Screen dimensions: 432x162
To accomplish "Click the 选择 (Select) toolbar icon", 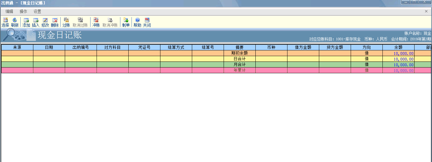I will click(x=5, y=22).
